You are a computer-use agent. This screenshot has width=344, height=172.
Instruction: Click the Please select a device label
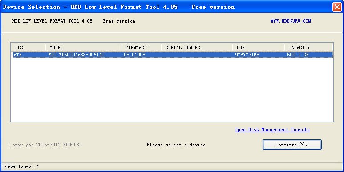tap(176, 145)
